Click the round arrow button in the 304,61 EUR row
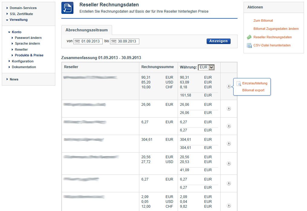The height and width of the screenshot is (211, 307). coord(229,143)
